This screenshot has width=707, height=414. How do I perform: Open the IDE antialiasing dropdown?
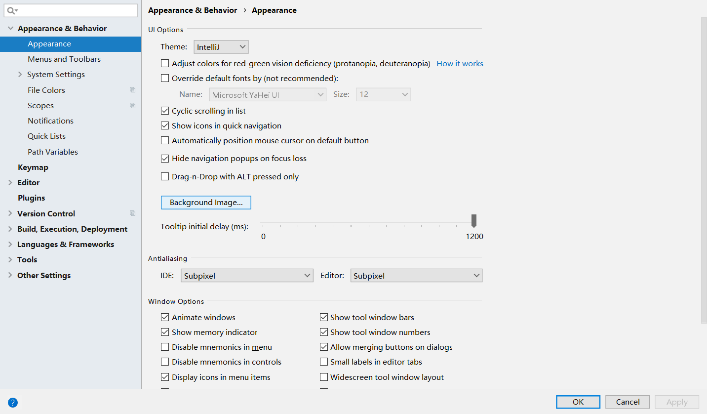[247, 276]
